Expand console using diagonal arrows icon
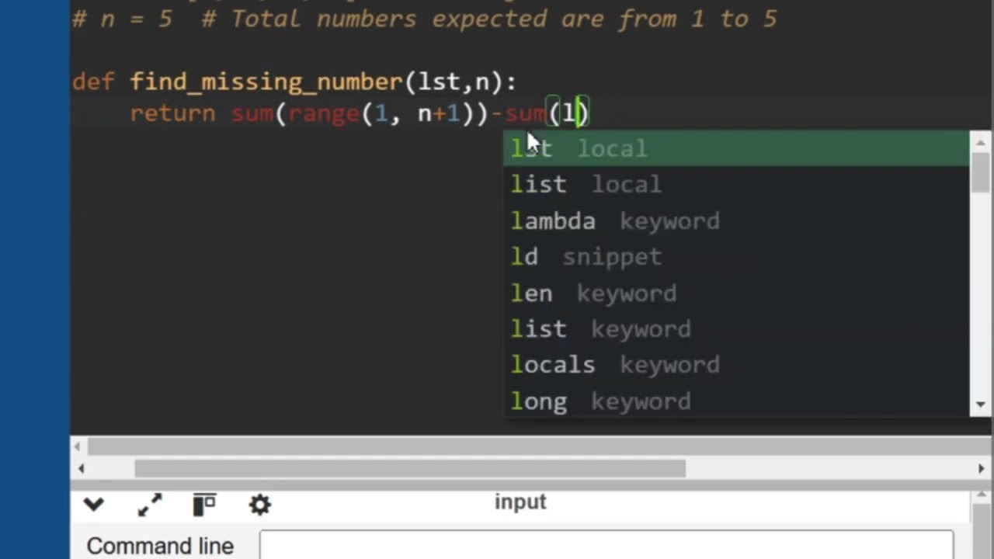The image size is (994, 559). (149, 505)
